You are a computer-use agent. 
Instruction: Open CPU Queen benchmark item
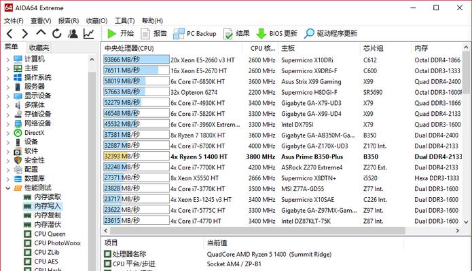45,234
